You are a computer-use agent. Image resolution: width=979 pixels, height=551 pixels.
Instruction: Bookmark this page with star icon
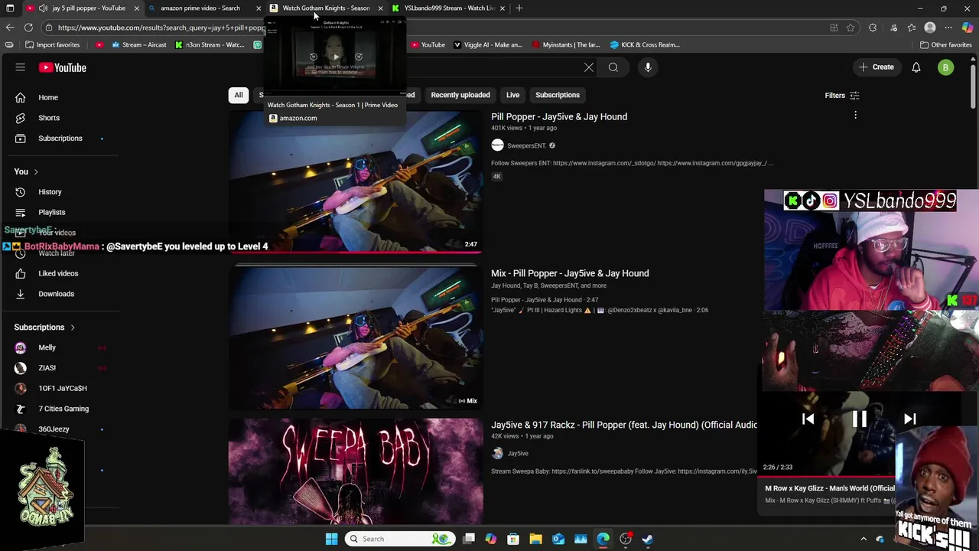(x=851, y=28)
